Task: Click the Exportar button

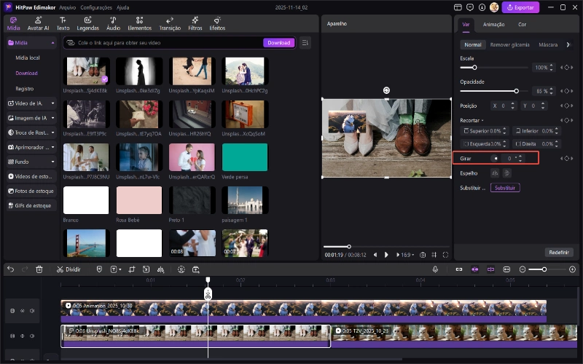Action: [x=520, y=7]
